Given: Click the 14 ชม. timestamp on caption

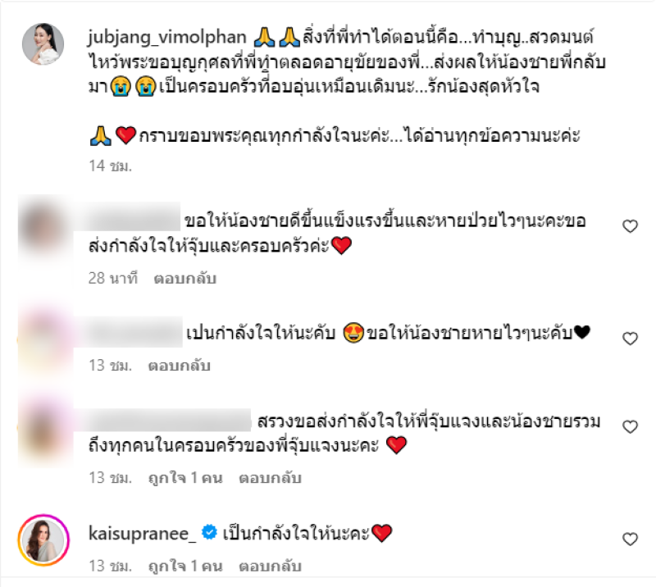Looking at the screenshot, I should (x=111, y=166).
